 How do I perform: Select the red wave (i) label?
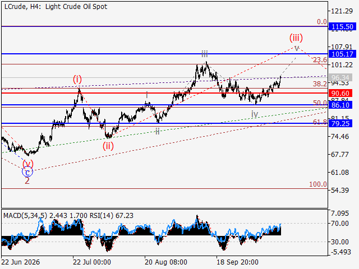tap(77, 80)
